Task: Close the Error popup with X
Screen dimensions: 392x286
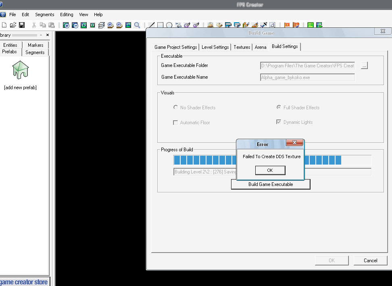Action: pos(294,142)
